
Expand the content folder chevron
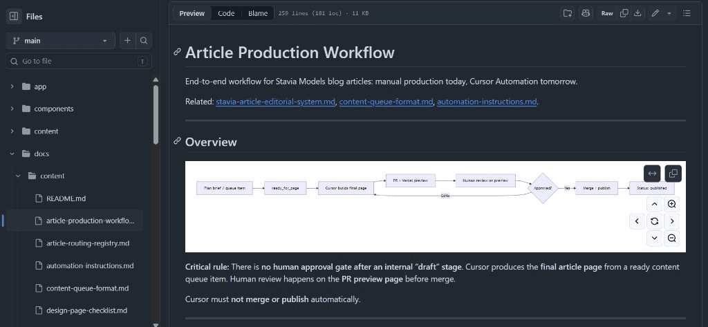point(12,131)
